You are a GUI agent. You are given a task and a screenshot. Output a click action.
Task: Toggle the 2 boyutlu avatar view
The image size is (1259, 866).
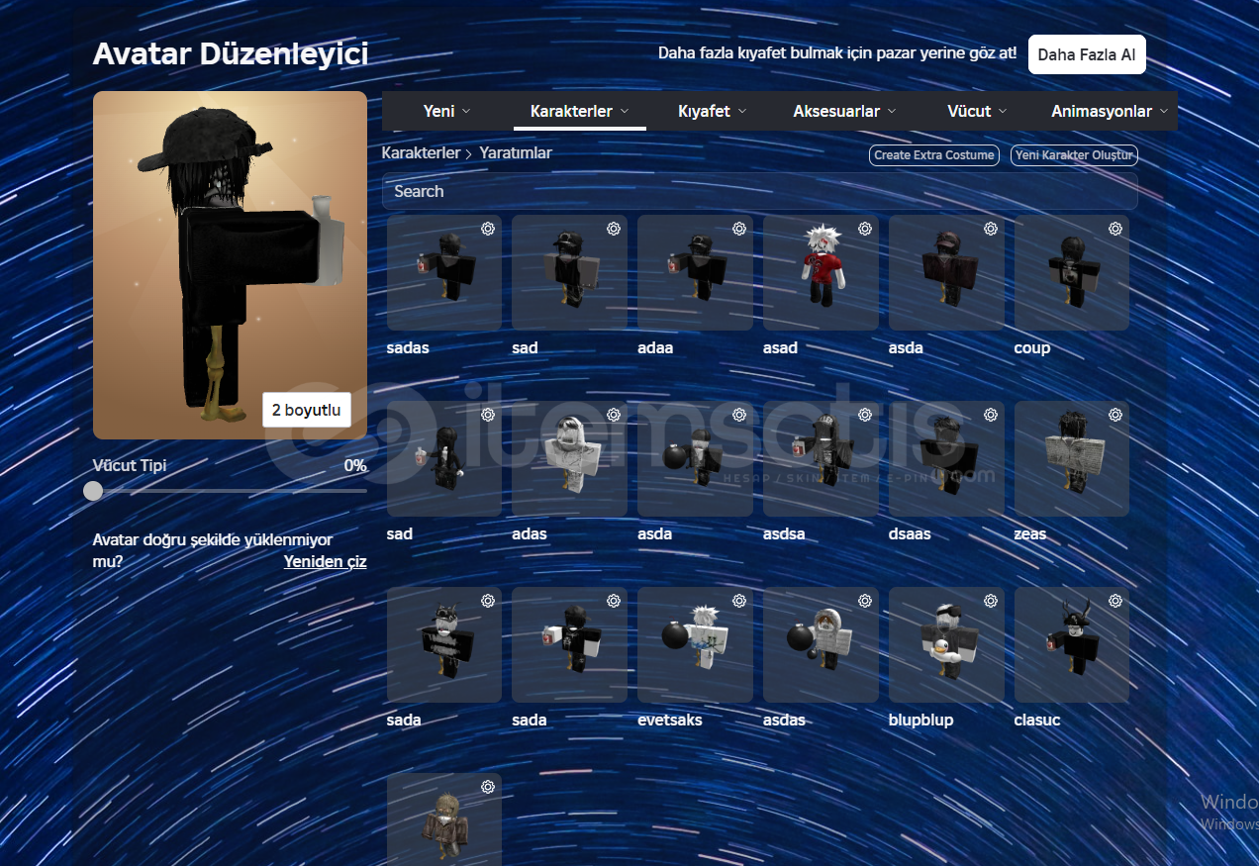click(307, 410)
